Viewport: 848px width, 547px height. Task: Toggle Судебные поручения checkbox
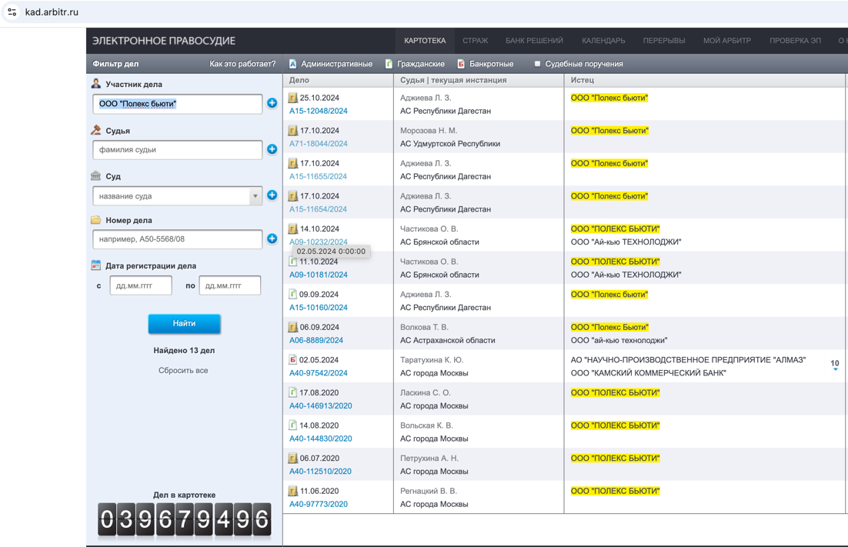pyautogui.click(x=537, y=64)
